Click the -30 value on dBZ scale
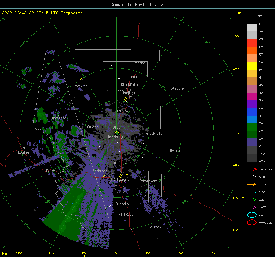The height and width of the screenshot is (257, 275). (262, 161)
